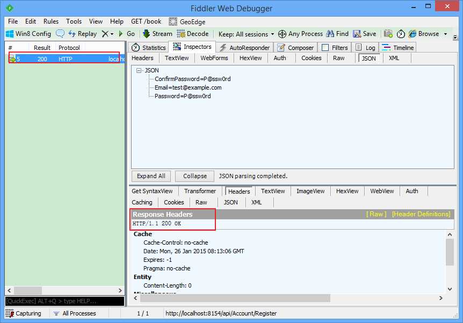Image resolution: width=463 pixels, height=323 pixels.
Task: Select the Inspectors tab
Action: (x=192, y=47)
